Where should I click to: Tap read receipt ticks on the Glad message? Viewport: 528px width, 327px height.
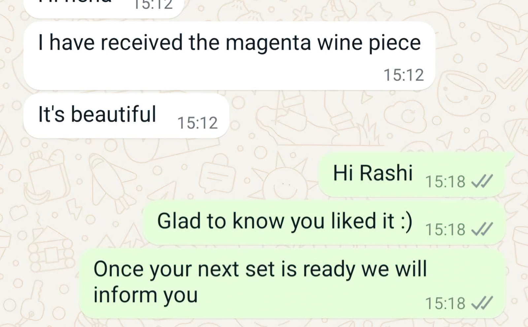click(482, 229)
